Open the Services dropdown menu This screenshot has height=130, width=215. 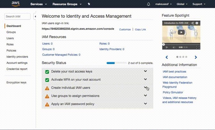click(39, 4)
